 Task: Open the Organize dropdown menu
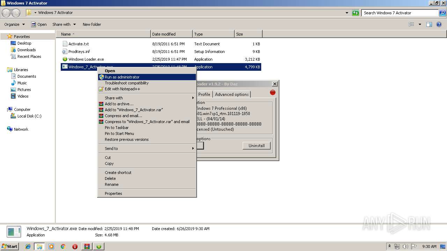[15, 24]
